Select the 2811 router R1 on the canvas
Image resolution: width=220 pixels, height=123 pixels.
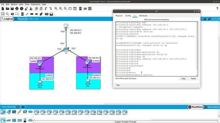[x=66, y=26]
